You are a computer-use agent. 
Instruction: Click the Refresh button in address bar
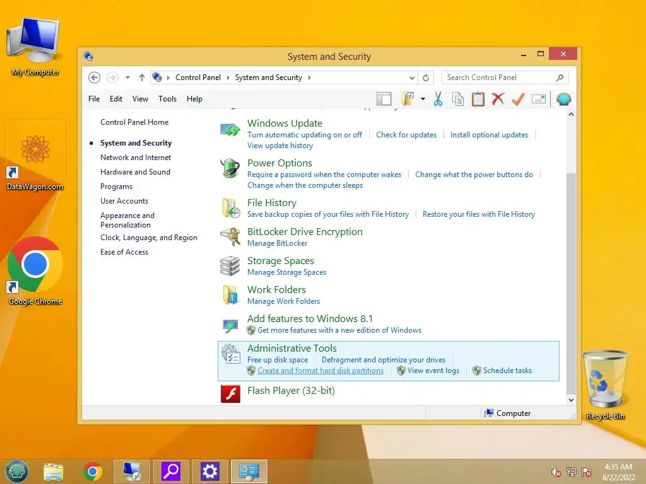pyautogui.click(x=426, y=78)
